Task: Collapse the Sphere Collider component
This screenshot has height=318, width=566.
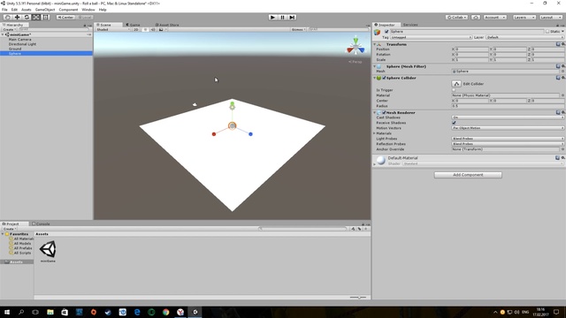Action: [375, 78]
